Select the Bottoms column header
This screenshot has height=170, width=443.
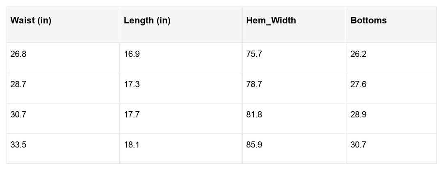(368, 21)
